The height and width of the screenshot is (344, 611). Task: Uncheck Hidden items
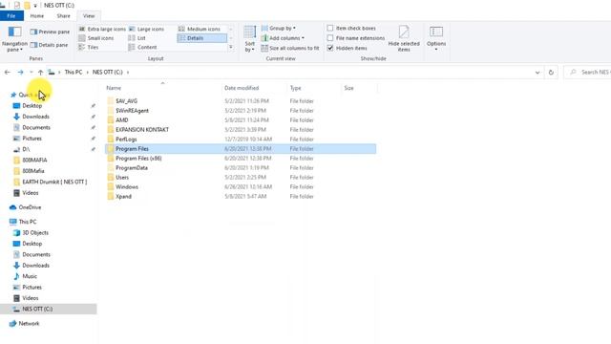[x=330, y=48]
